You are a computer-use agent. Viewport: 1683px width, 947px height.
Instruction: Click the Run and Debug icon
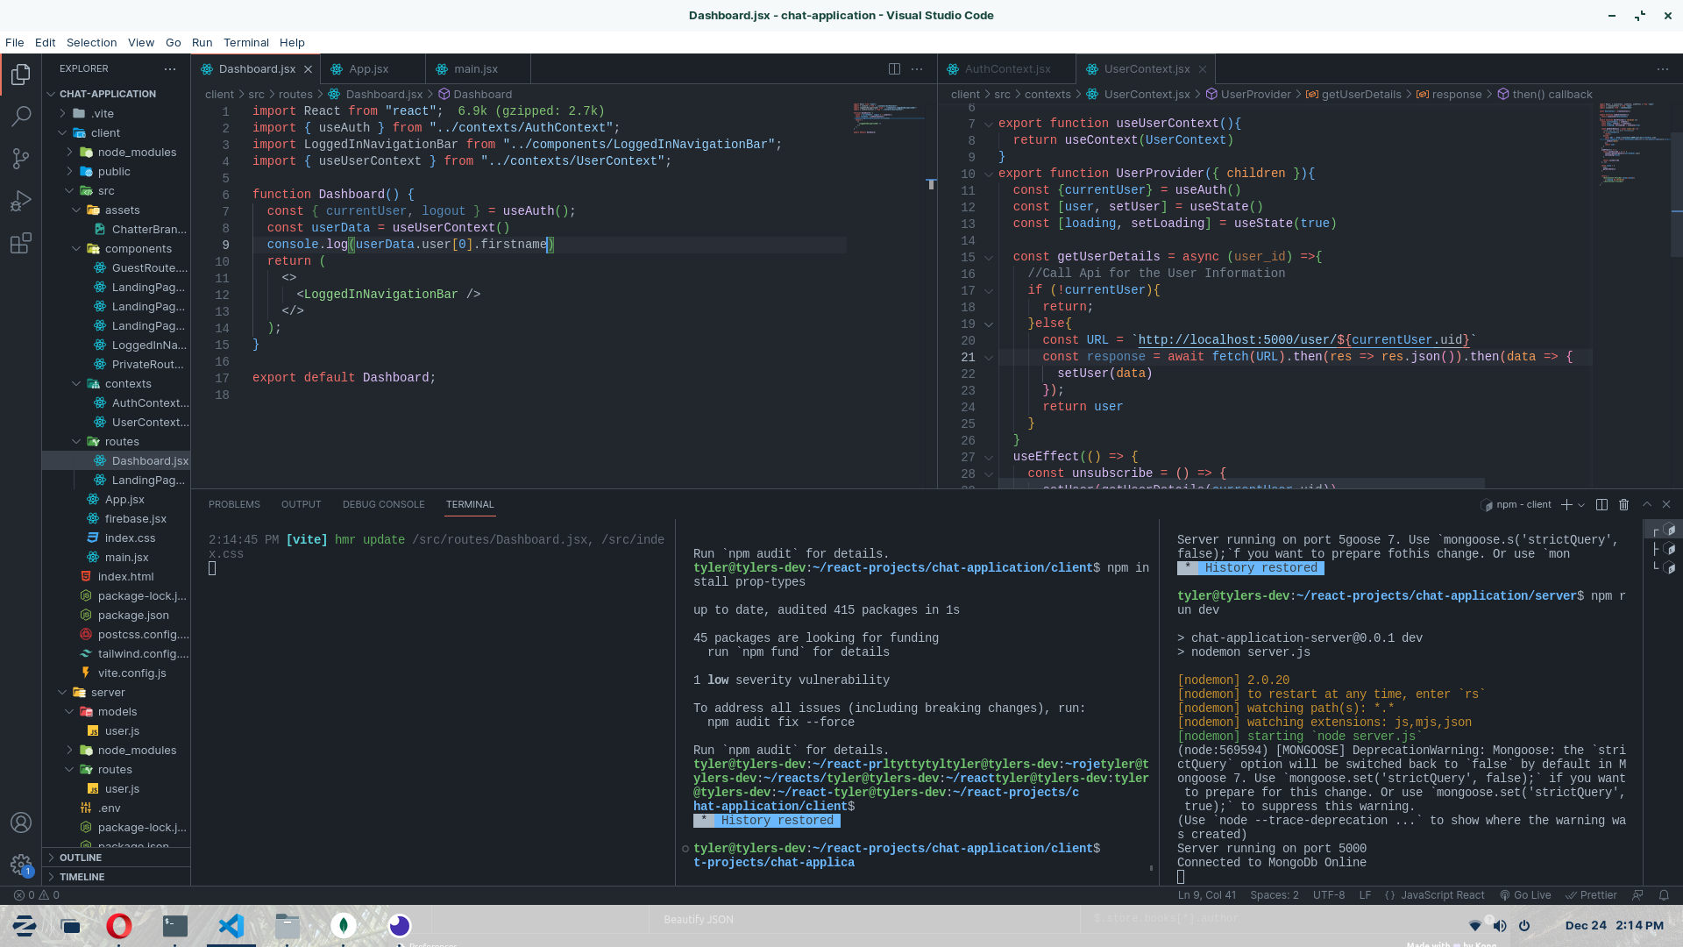[x=21, y=201]
